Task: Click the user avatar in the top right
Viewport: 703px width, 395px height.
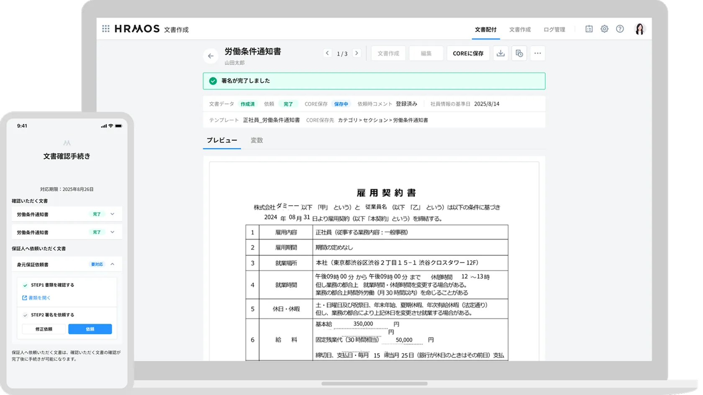Action: click(640, 28)
